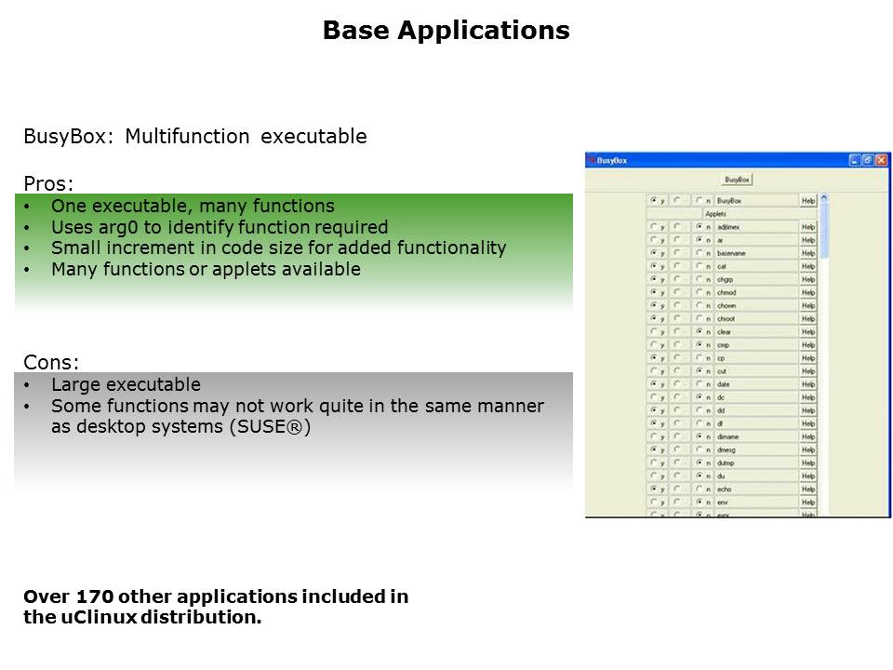Select 'y' radio for adjtimex applet
The height and width of the screenshot is (670, 893).
(x=653, y=227)
